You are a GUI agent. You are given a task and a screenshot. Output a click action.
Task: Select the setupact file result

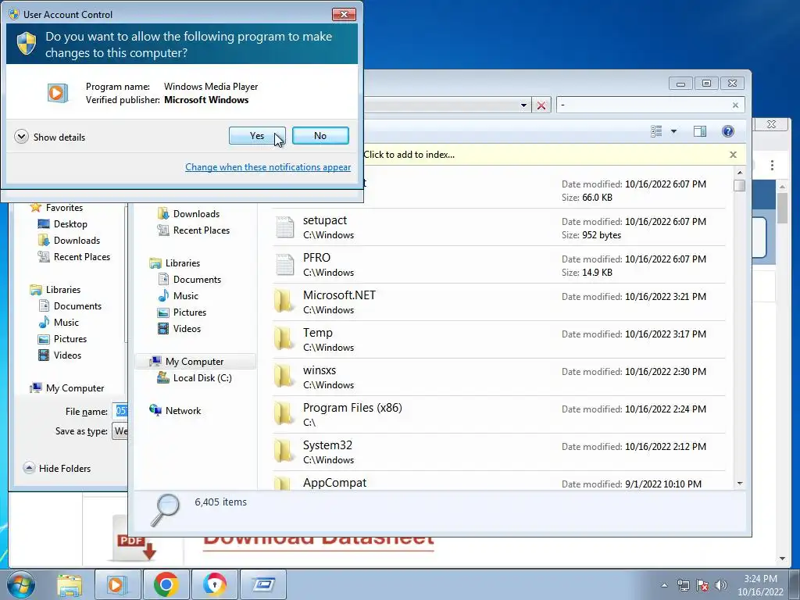click(x=498, y=227)
